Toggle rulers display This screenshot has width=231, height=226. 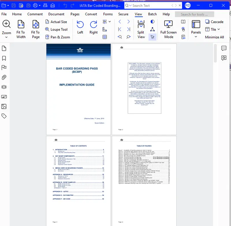tap(105, 29)
